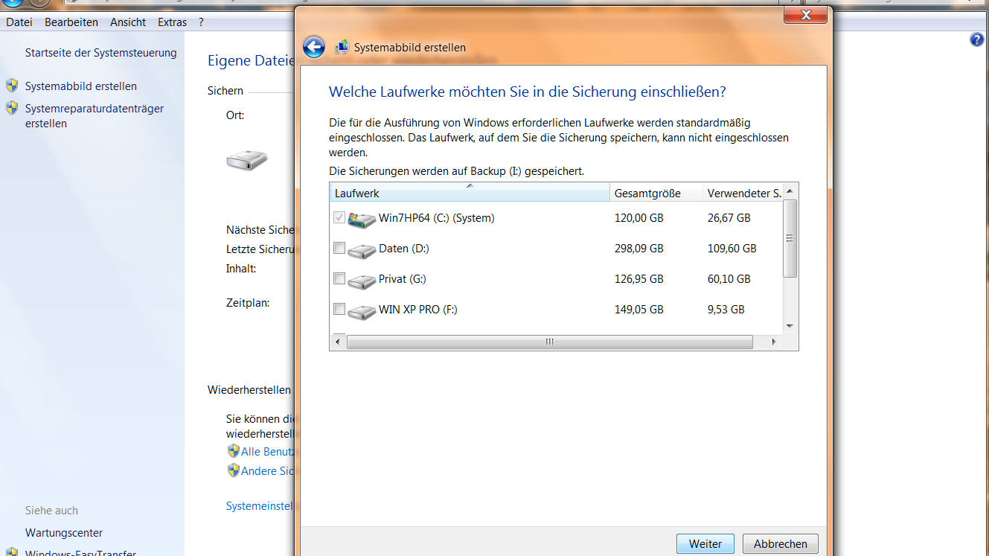Sort by Gesamtgröße column header
This screenshot has width=989, height=556.
(x=656, y=193)
